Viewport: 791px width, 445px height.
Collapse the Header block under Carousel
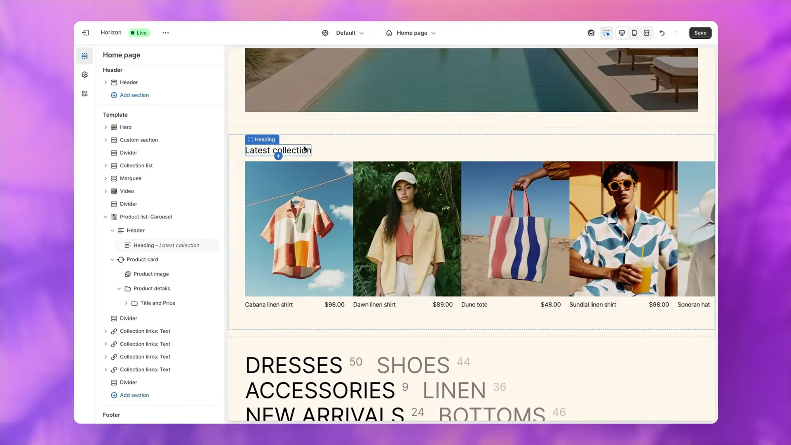tap(112, 230)
